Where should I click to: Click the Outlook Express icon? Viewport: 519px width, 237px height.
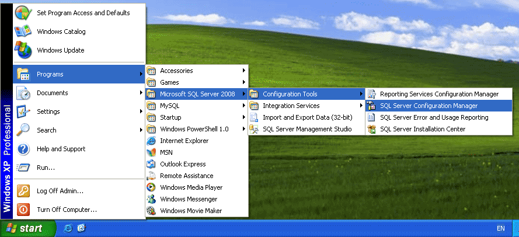[151, 164]
